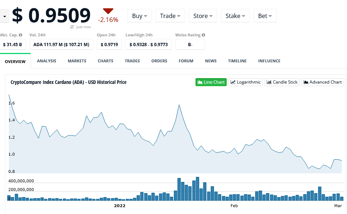Open the Store dropdown
This screenshot has height=214, width=347.
point(203,16)
